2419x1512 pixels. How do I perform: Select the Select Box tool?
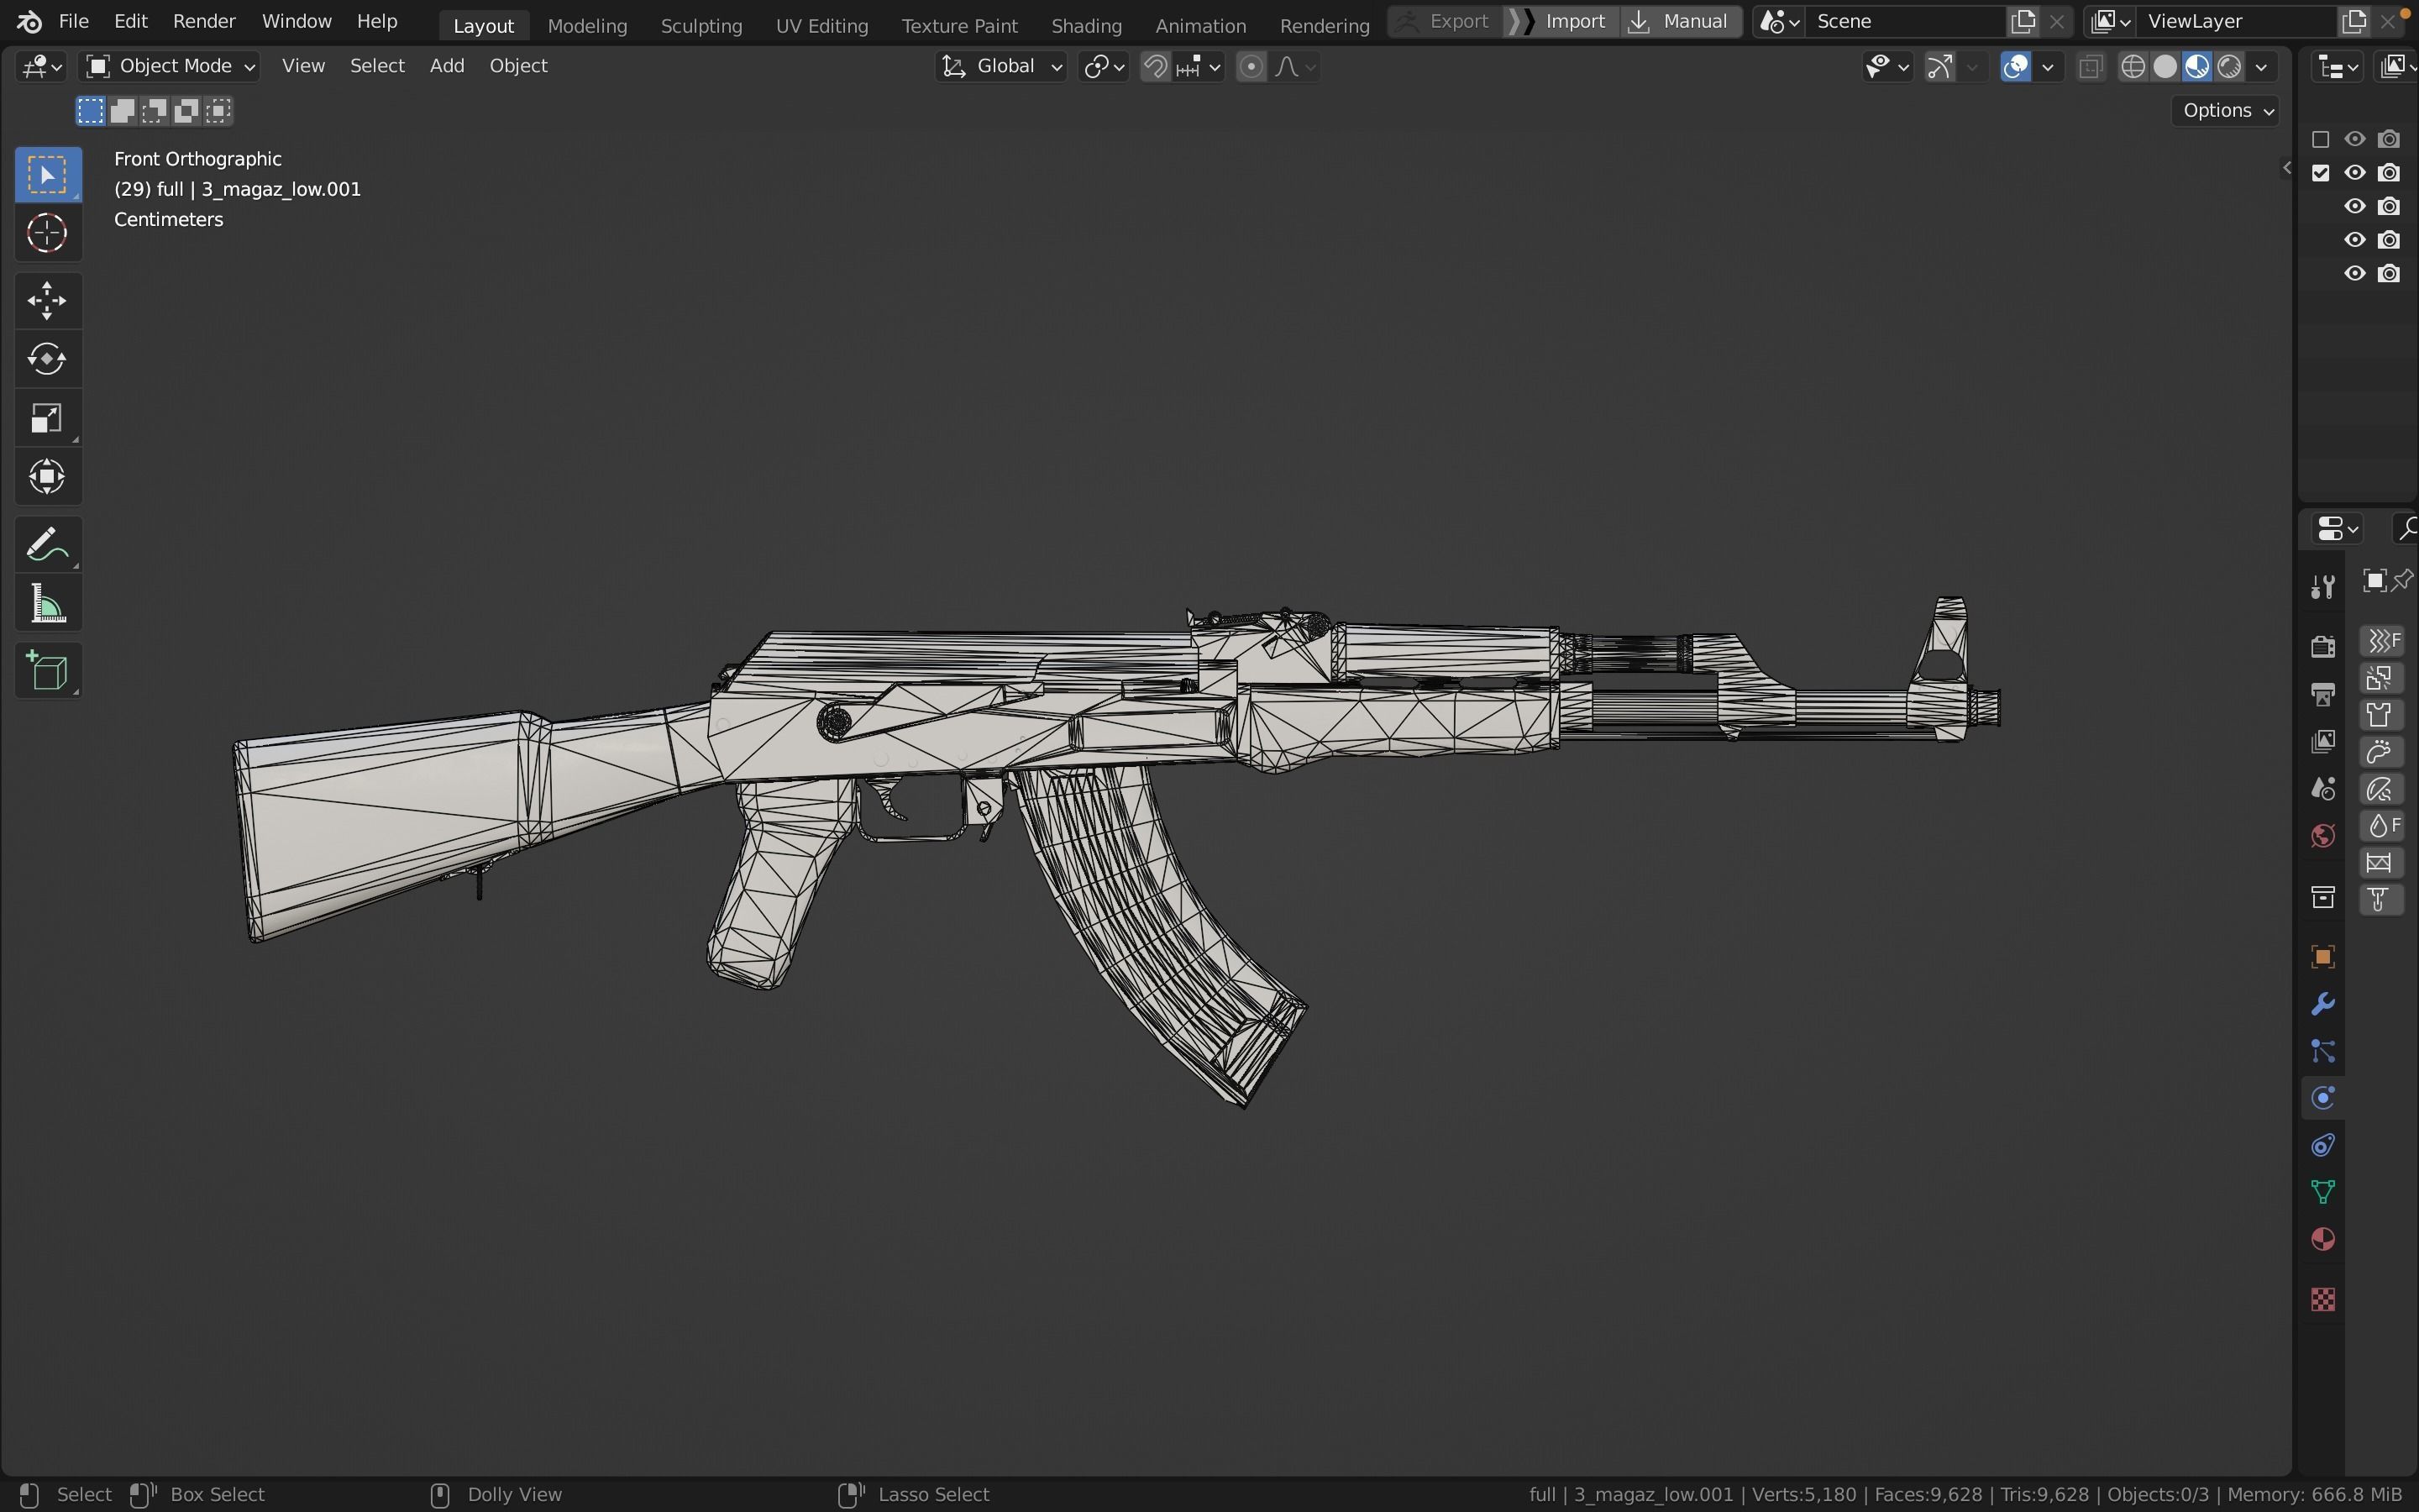tap(47, 175)
